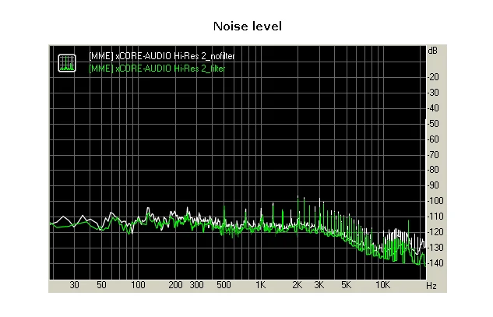The image size is (493, 317).
Task: Click the 5K frequency label
Action: pos(346,285)
